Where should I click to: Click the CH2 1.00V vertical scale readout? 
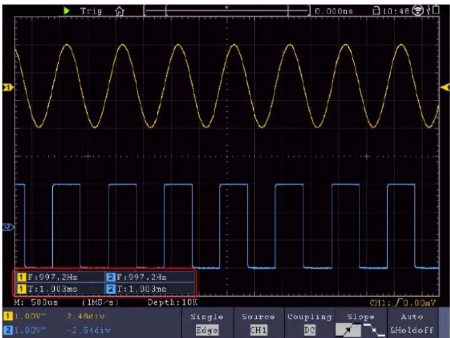point(30,330)
